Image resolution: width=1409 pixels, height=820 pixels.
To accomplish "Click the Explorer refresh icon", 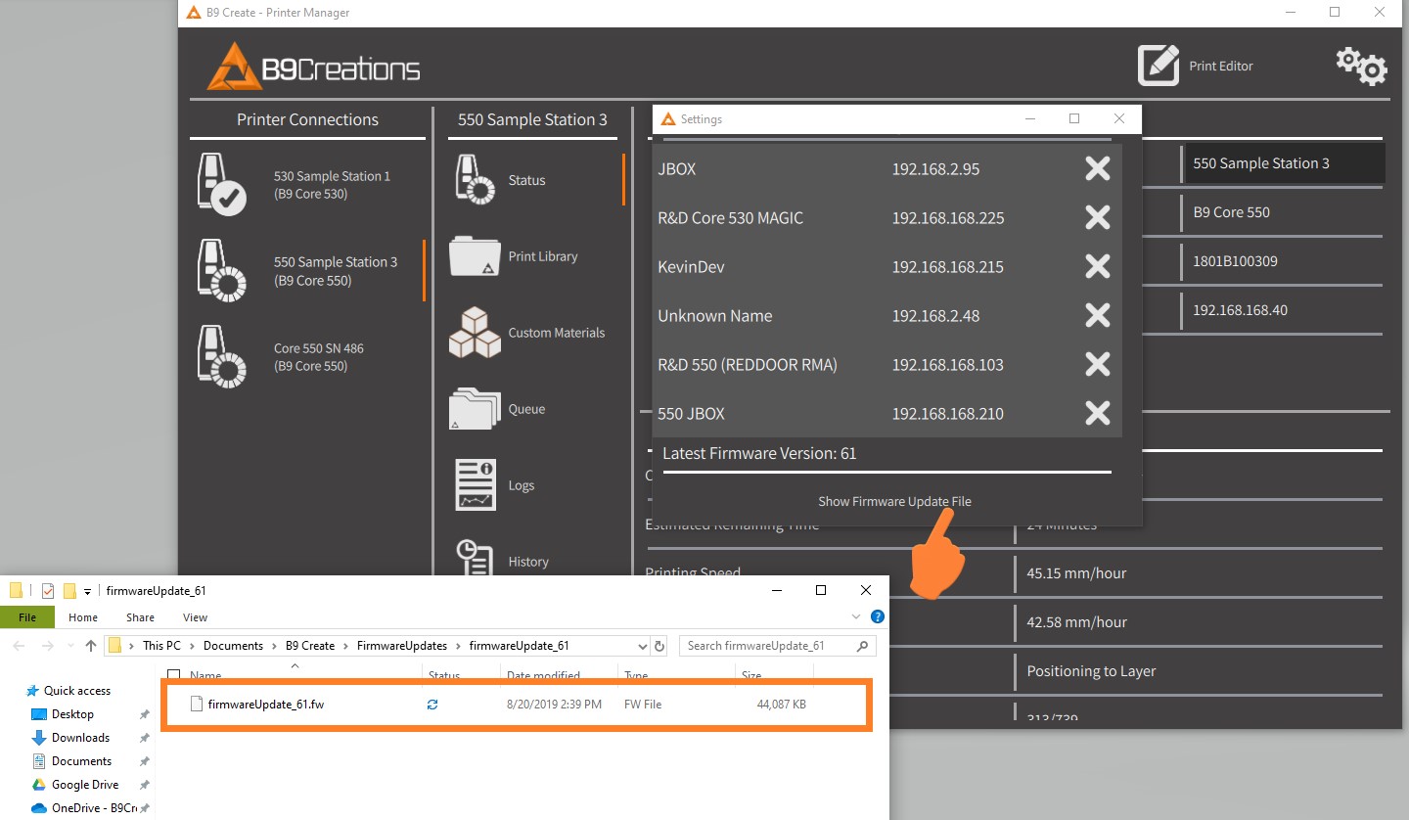I will [x=659, y=646].
